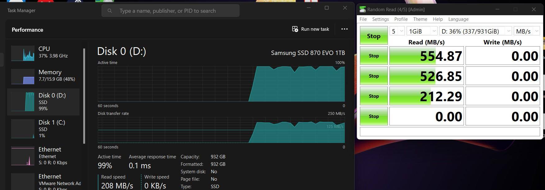
Task: Open the three-dot more options menu
Action: (344, 29)
